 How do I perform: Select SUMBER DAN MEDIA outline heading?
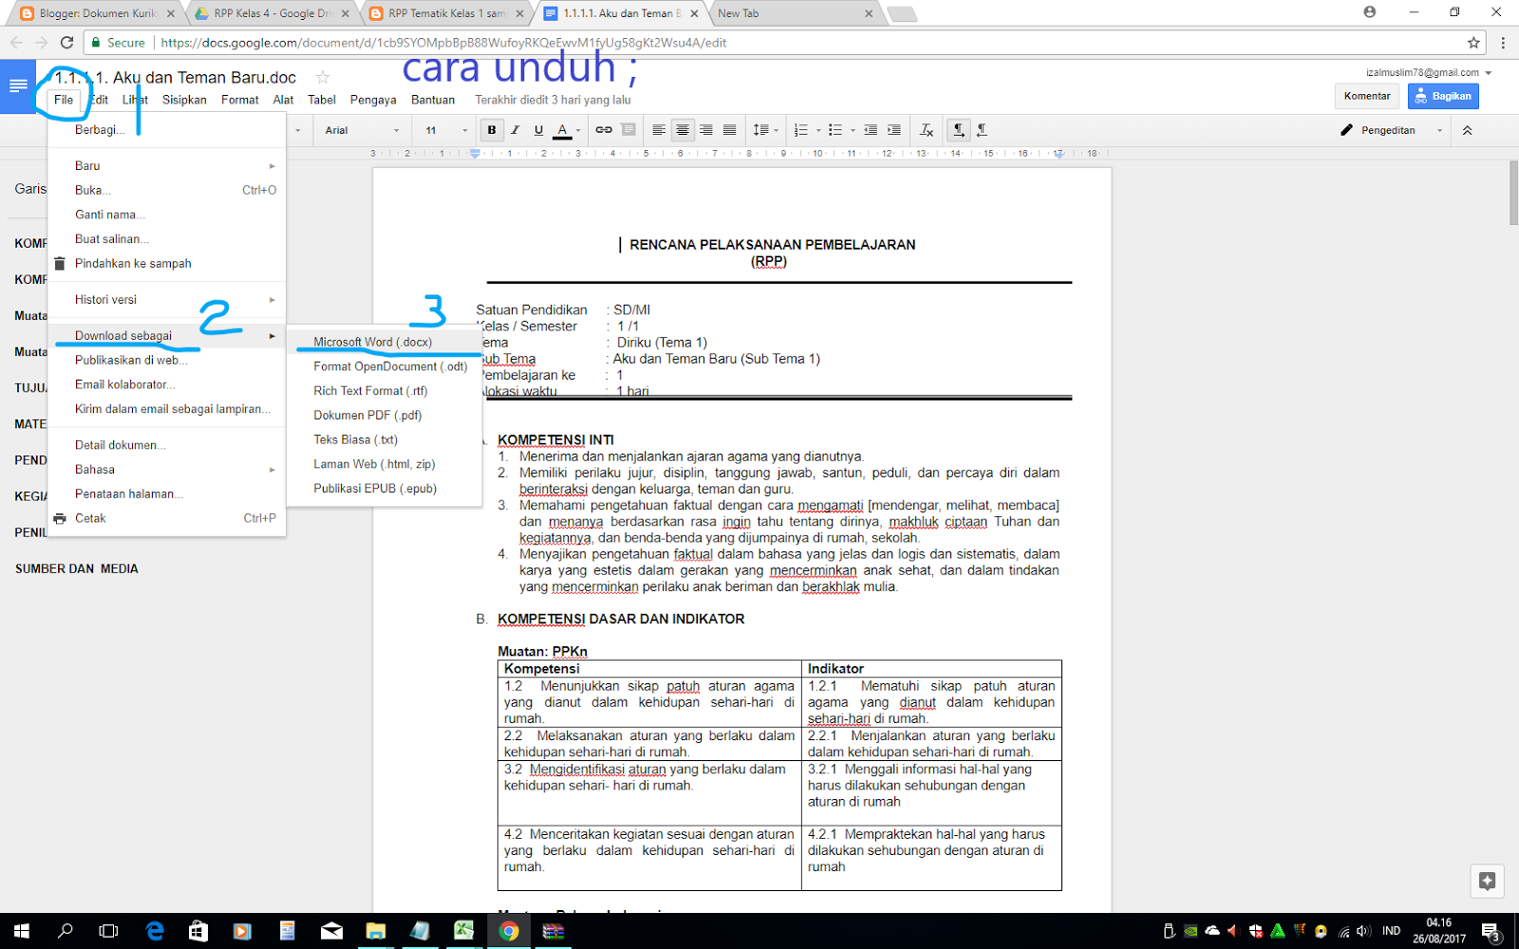coord(77,568)
